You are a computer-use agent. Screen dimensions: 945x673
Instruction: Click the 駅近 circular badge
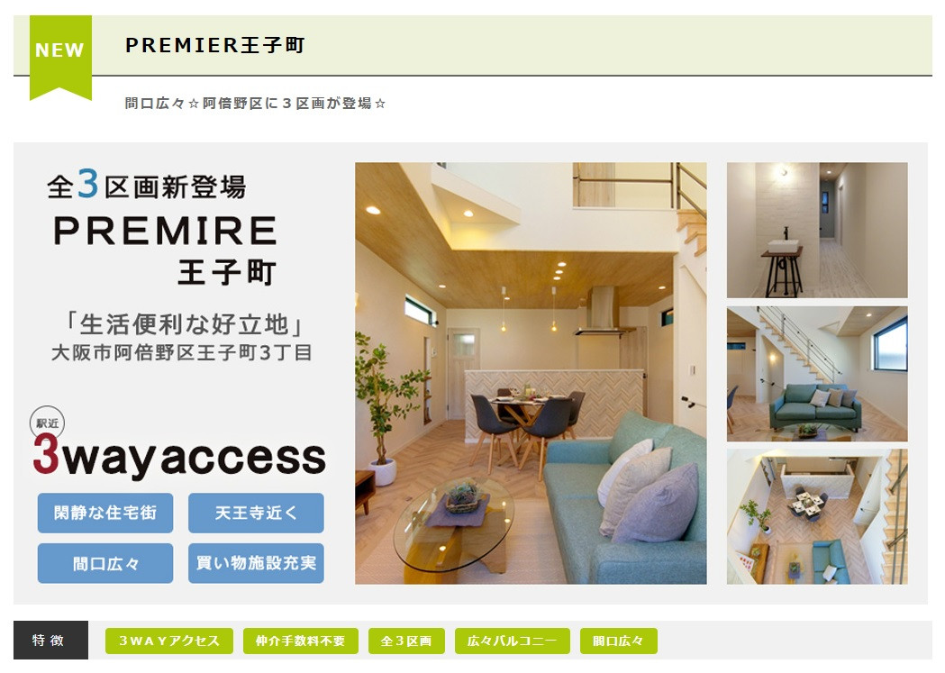[47, 423]
